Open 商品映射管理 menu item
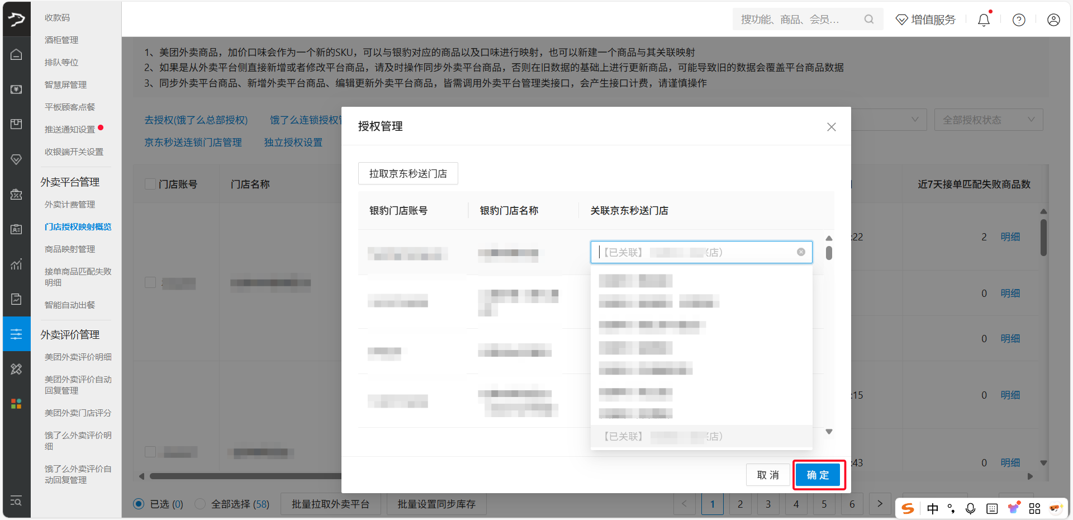The width and height of the screenshot is (1073, 520). click(70, 249)
